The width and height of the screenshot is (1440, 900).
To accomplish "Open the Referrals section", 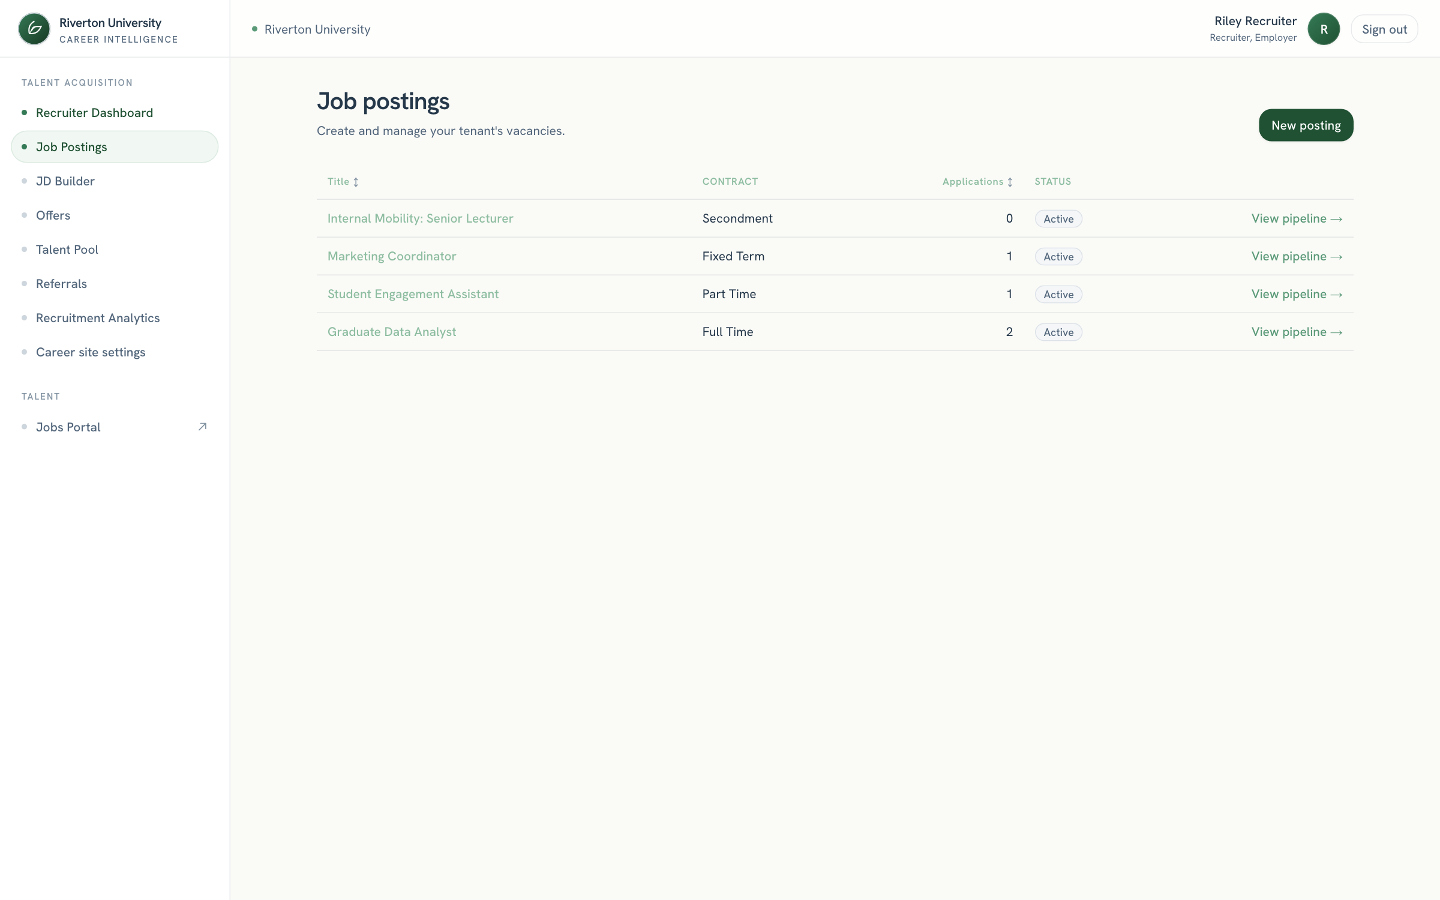I will coord(115,284).
